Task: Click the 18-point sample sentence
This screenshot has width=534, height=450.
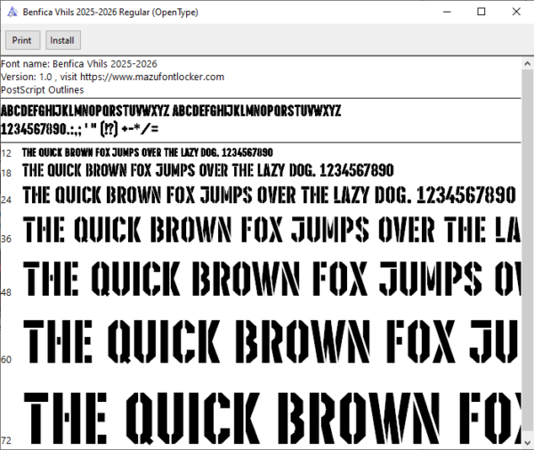Action: (208, 170)
